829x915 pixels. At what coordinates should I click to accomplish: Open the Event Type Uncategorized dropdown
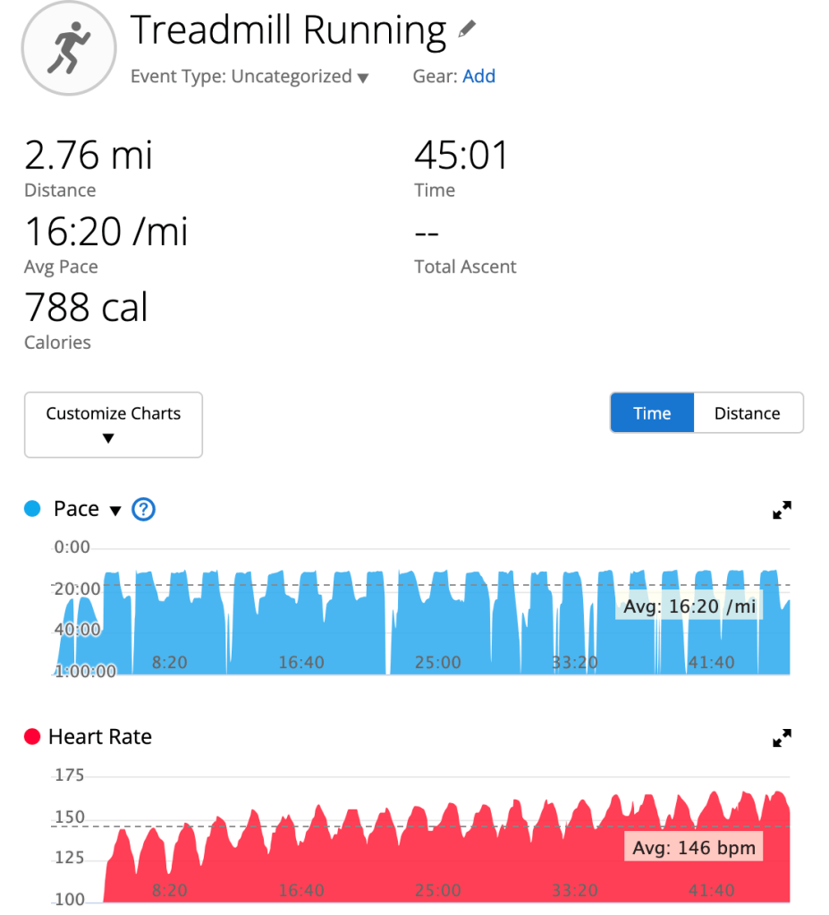tap(250, 77)
